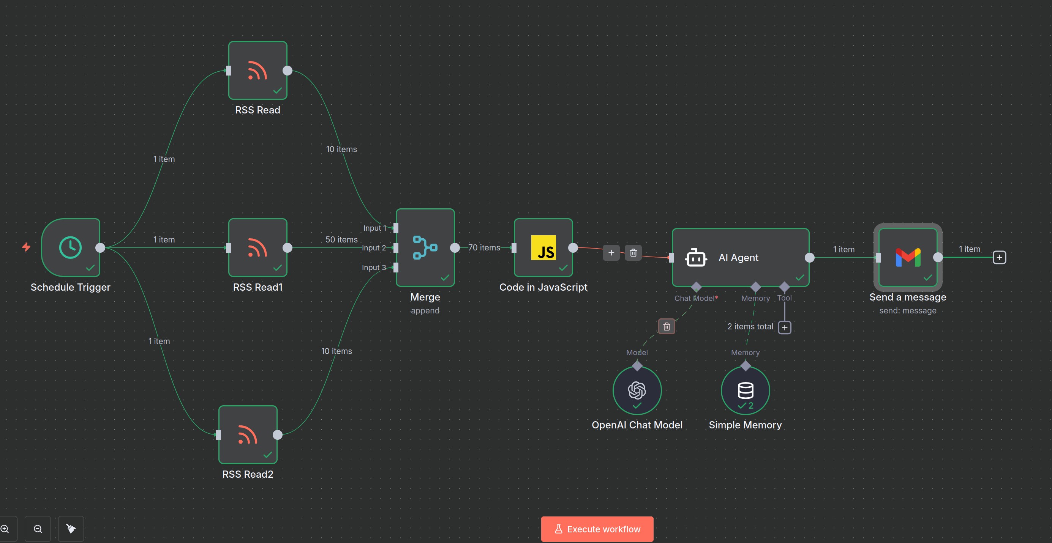Screen dimensions: 1052x543
Task: Click the '70 items' connection label
Action: click(484, 248)
